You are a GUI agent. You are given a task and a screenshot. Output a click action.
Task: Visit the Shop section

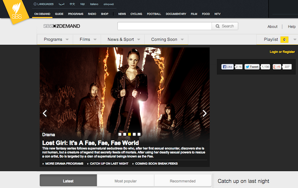coord(104,14)
